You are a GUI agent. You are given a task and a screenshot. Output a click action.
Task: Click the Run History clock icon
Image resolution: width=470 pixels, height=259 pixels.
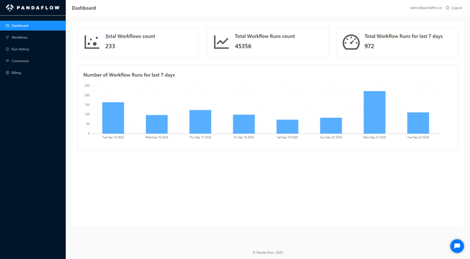coord(8,49)
